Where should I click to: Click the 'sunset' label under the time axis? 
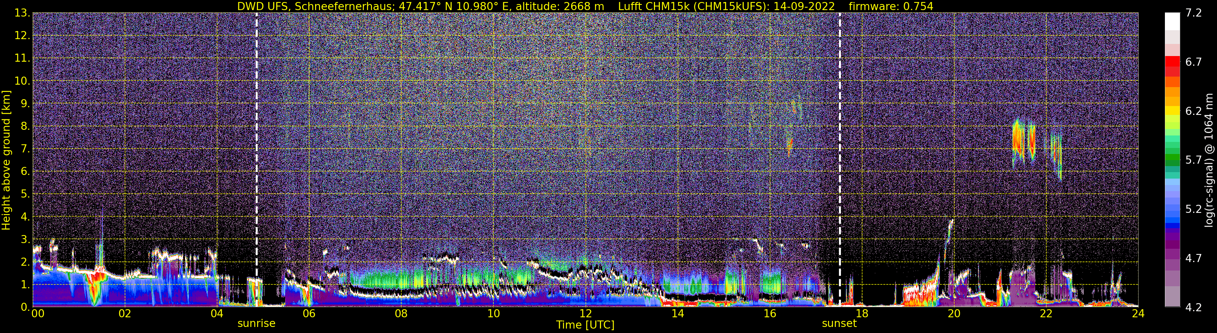pyautogui.click(x=839, y=323)
